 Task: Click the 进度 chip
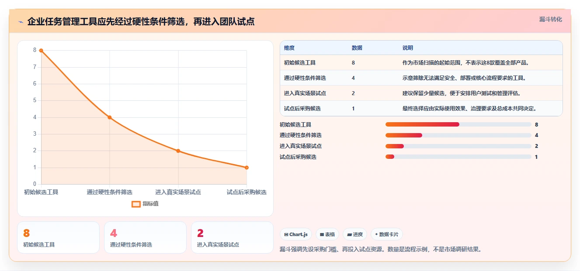[355, 234]
